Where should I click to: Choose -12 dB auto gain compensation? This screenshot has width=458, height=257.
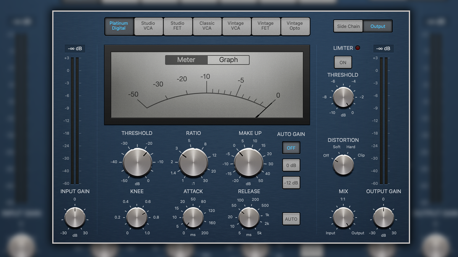point(291,183)
